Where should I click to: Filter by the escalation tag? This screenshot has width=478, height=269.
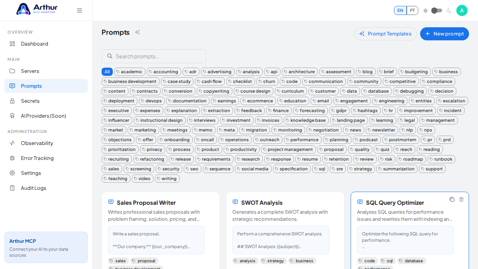click(452, 101)
